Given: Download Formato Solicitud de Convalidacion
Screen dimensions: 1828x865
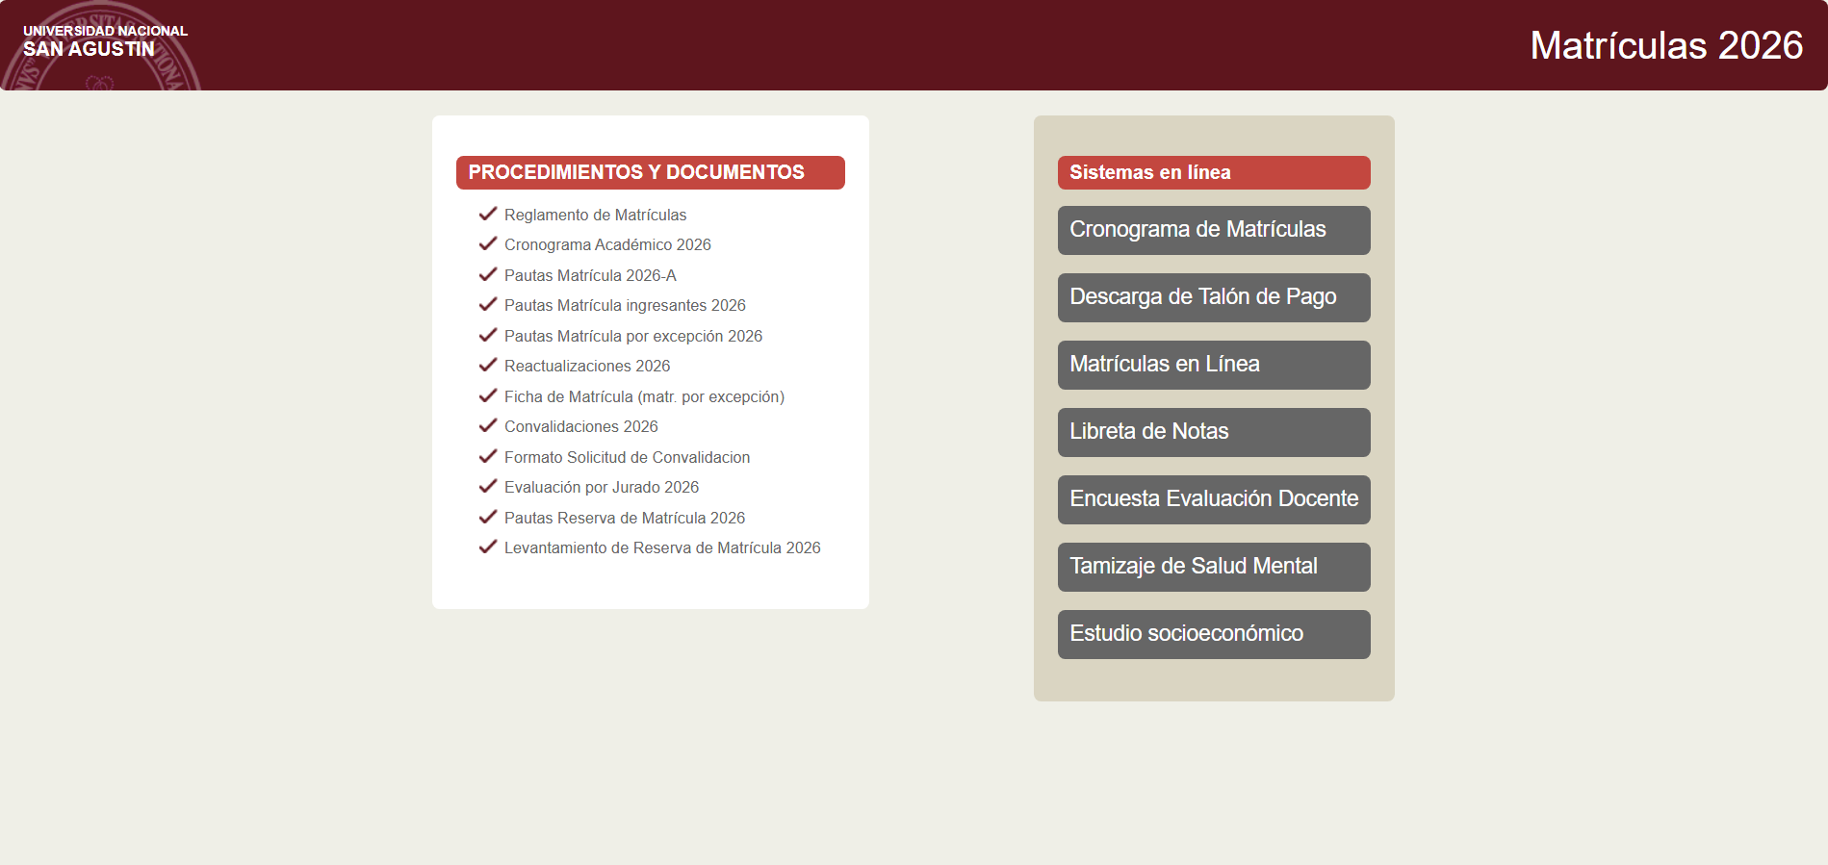Looking at the screenshot, I should point(627,457).
